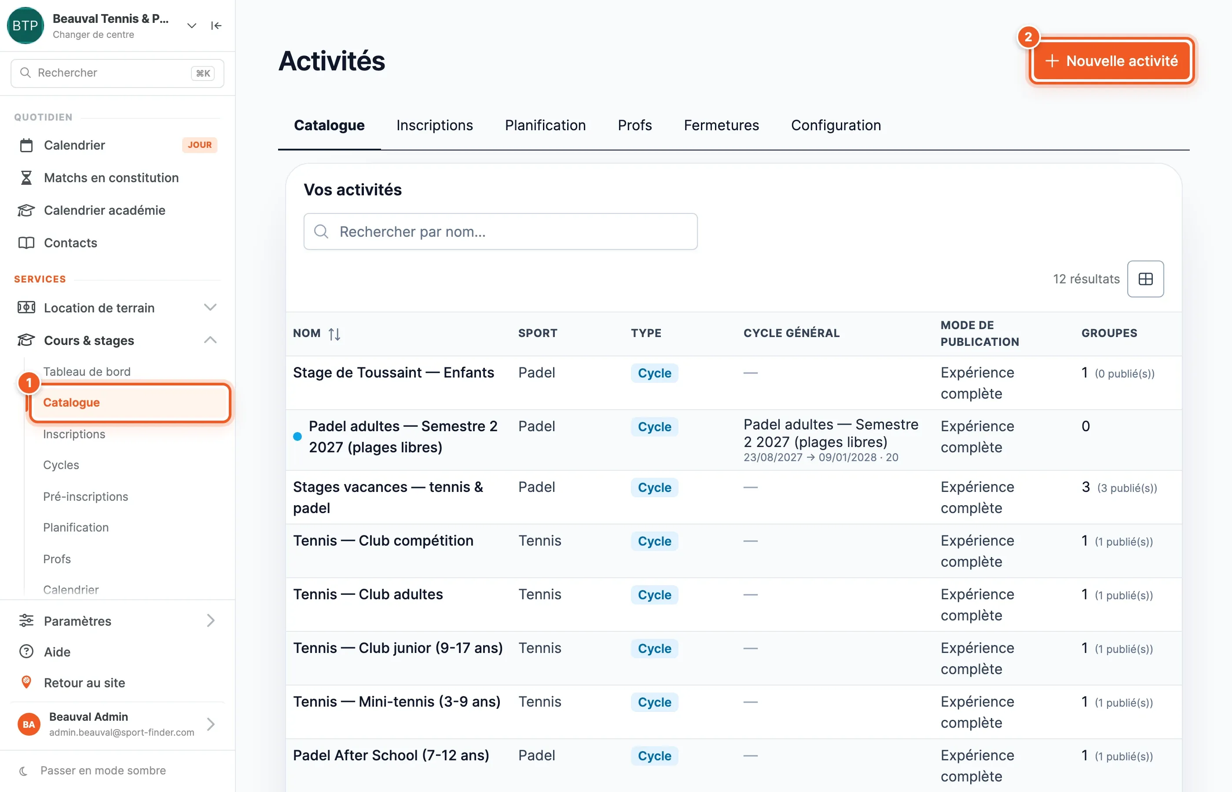1232x792 pixels.
Task: Focus the Rechercher sidebar search field
Action: (x=117, y=73)
